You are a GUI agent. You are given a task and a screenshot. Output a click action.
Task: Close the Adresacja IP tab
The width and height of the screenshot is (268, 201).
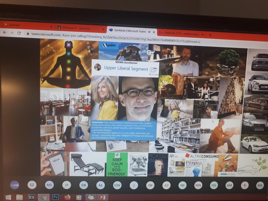103,30
